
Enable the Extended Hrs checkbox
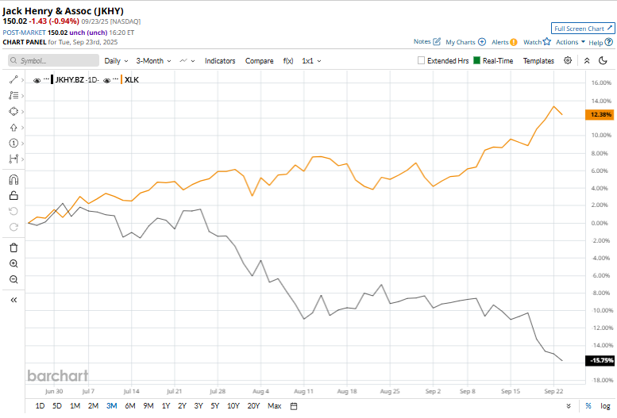point(421,60)
